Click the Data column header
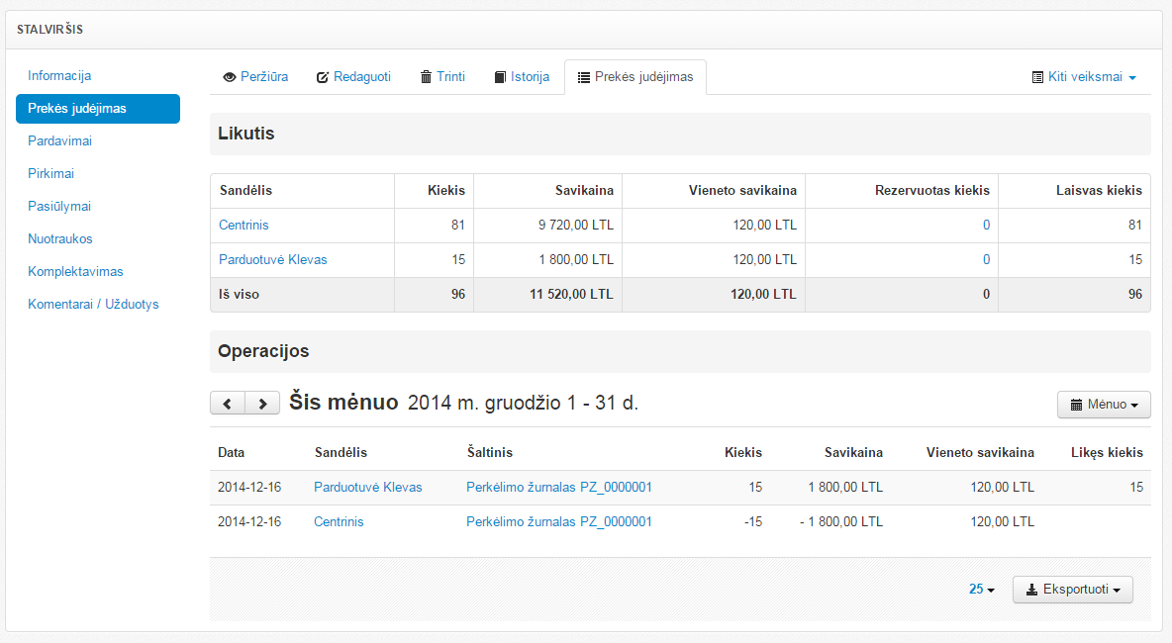1172x643 pixels. pos(232,453)
